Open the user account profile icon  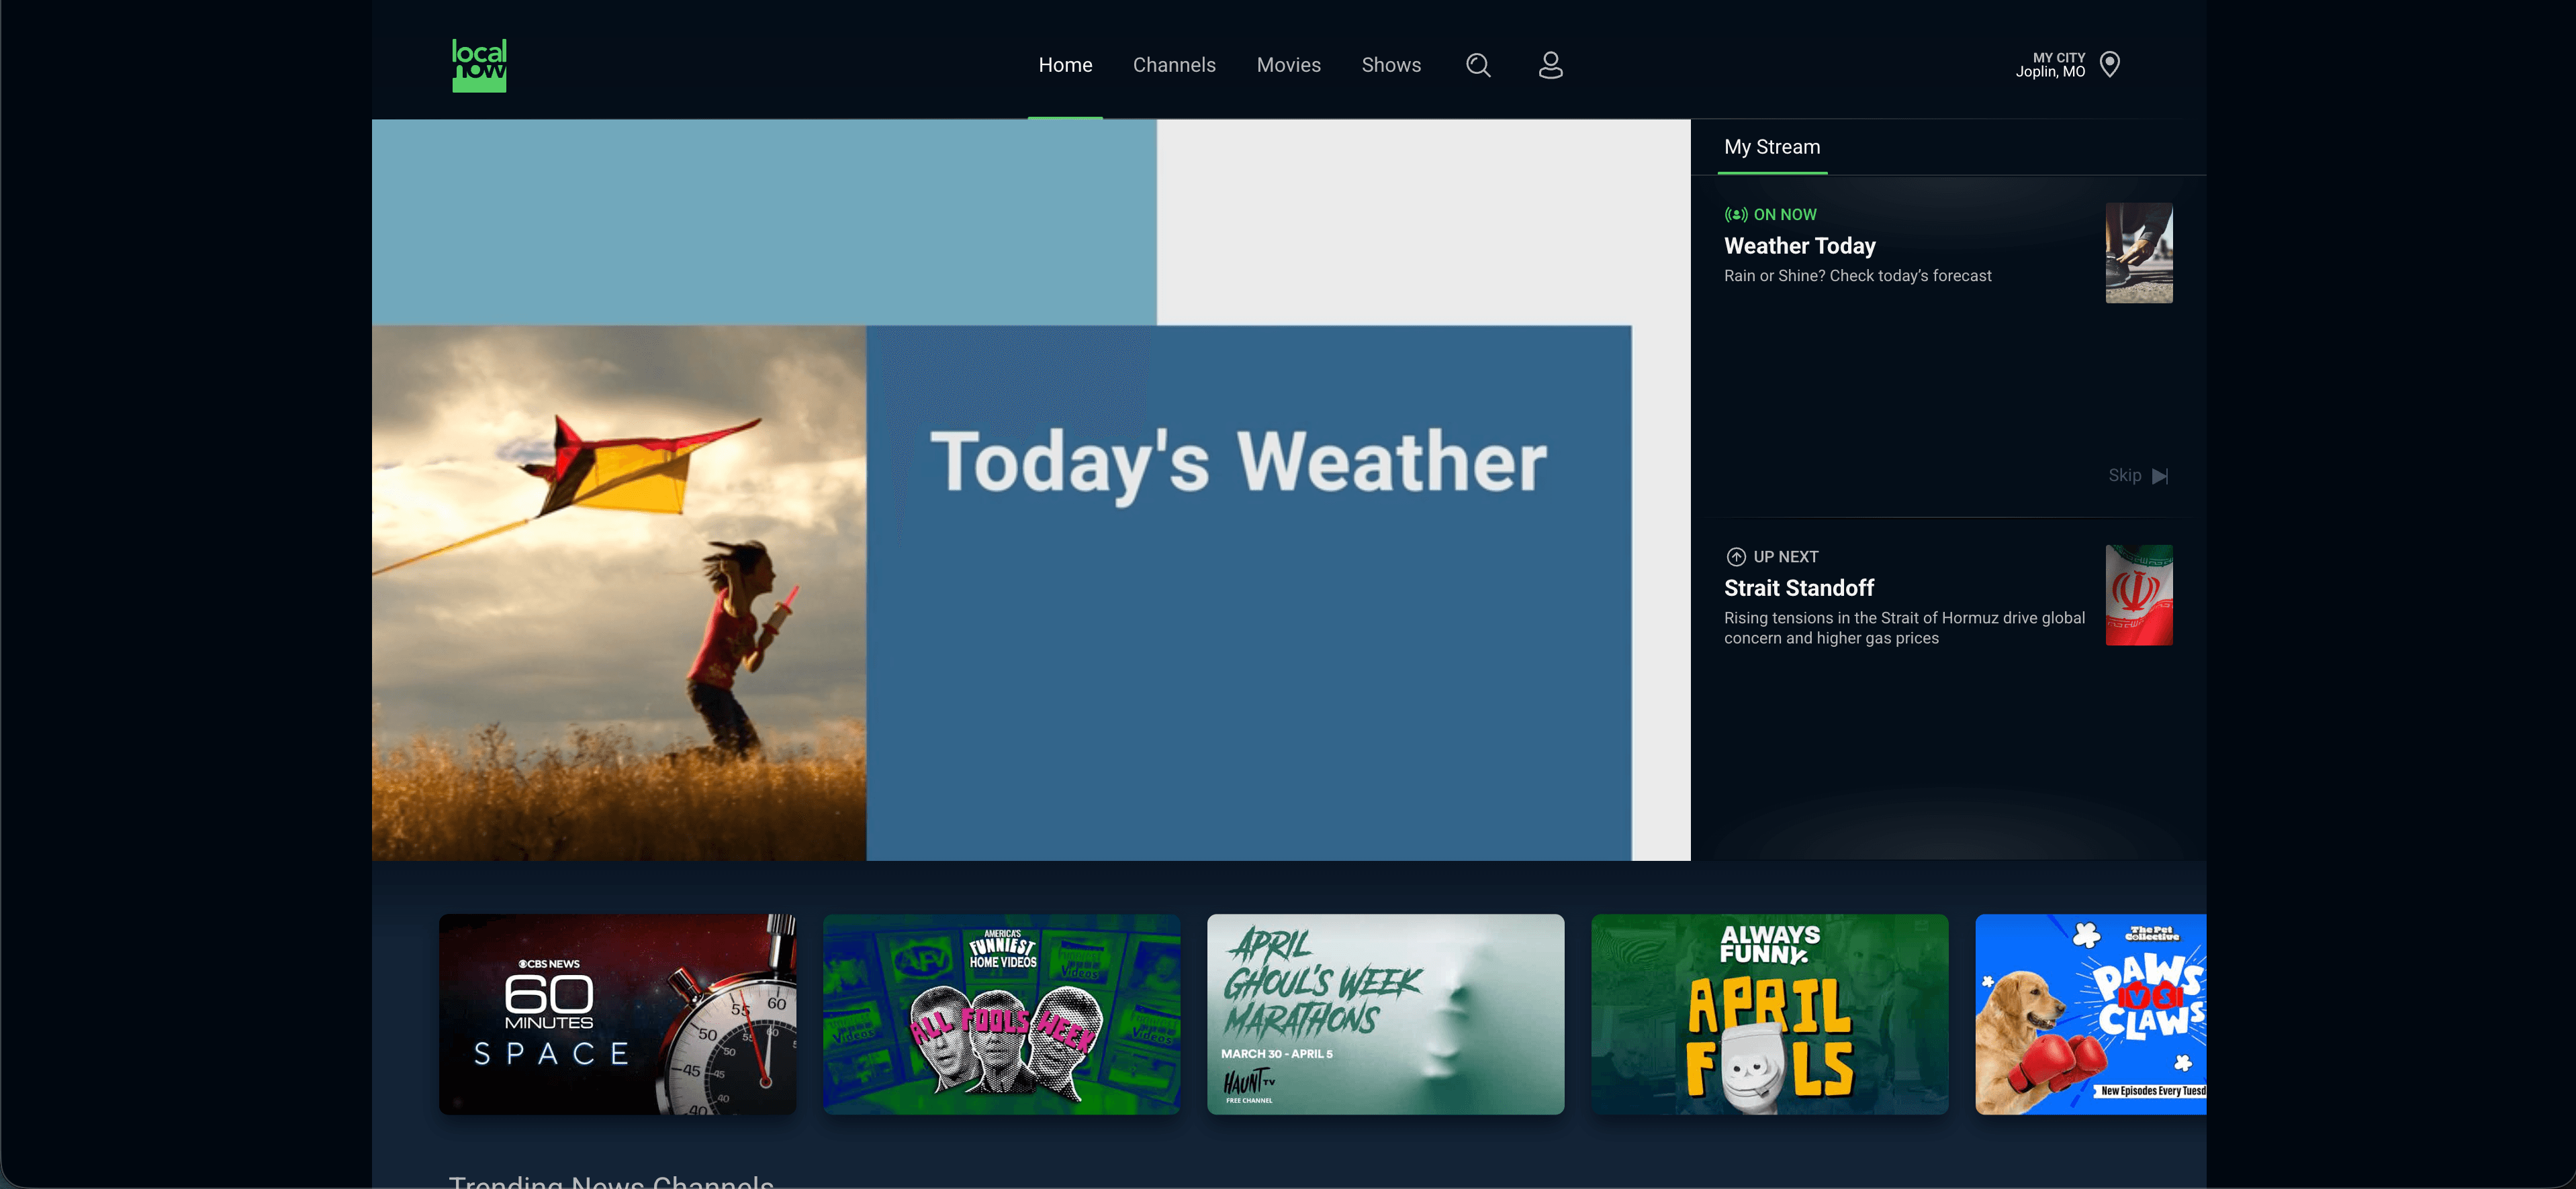coord(1550,65)
